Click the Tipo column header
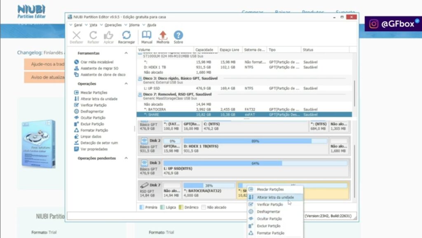The image size is (422, 238). click(x=284, y=50)
